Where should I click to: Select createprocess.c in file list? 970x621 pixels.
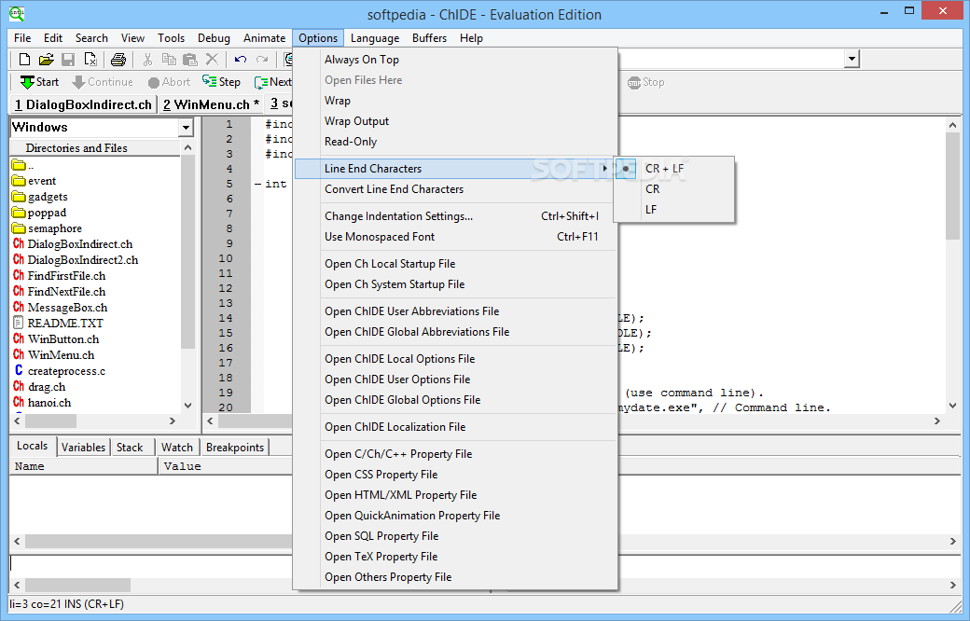coord(59,371)
